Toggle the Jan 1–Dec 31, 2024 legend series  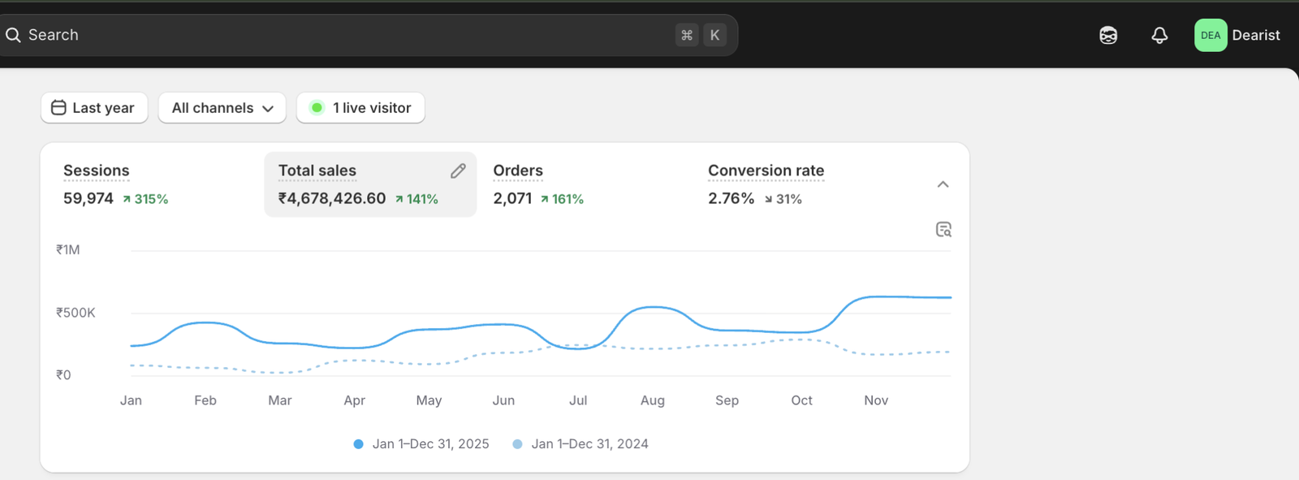pyautogui.click(x=580, y=444)
